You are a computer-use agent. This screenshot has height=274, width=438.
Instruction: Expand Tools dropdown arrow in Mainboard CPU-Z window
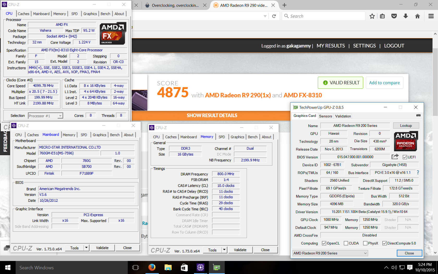click(x=86, y=247)
